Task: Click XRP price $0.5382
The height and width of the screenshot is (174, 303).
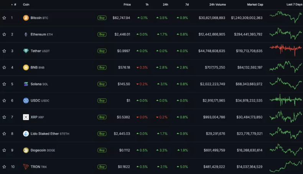Action: pos(123,117)
